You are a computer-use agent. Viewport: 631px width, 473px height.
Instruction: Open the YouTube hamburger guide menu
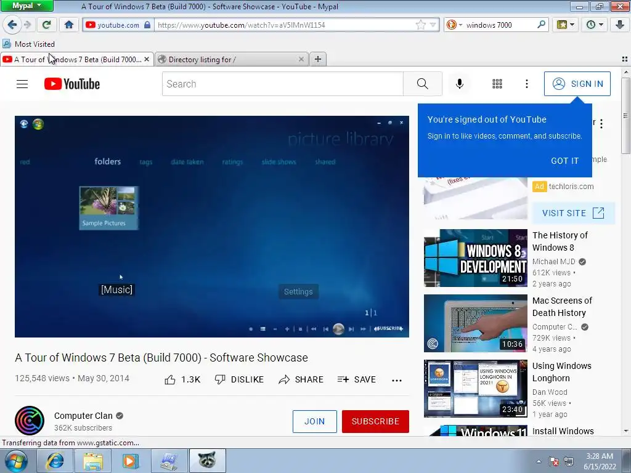(x=22, y=84)
